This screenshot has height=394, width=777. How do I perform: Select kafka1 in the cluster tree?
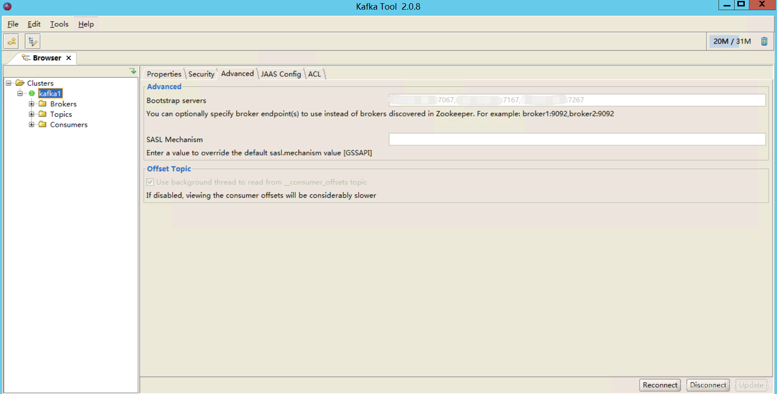(x=50, y=93)
